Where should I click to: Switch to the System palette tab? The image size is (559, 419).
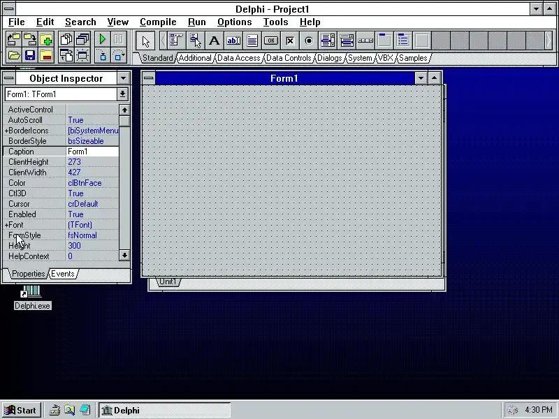[x=360, y=58]
